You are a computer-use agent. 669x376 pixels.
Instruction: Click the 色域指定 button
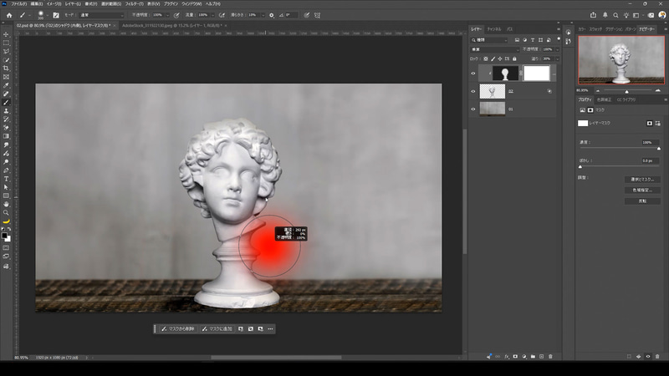point(642,191)
